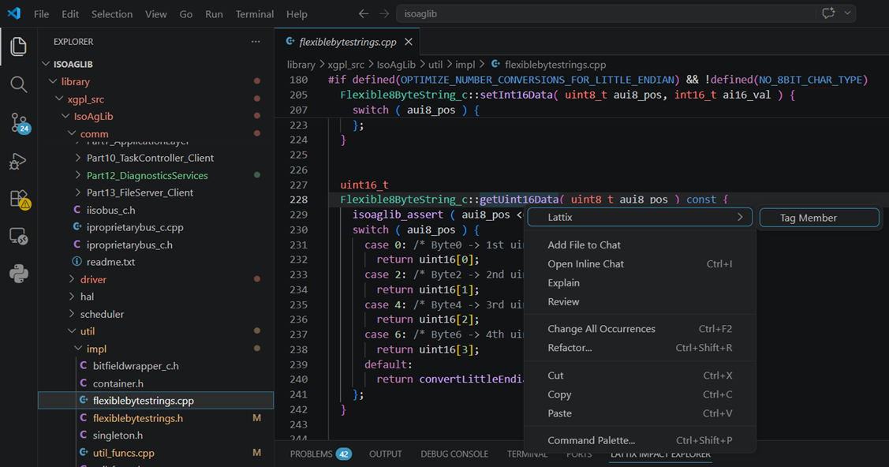Click the VS Code logo icon

pyautogui.click(x=13, y=13)
